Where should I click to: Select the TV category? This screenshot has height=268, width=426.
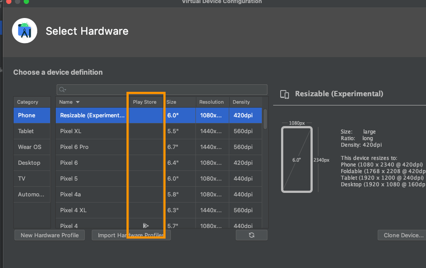(32, 178)
